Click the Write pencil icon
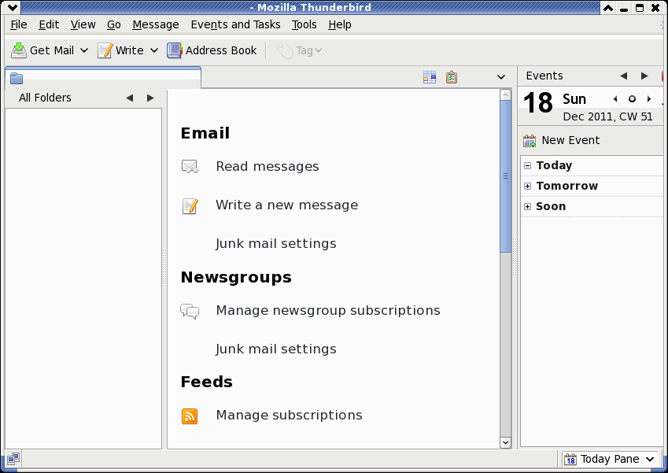The width and height of the screenshot is (668, 473). click(105, 50)
